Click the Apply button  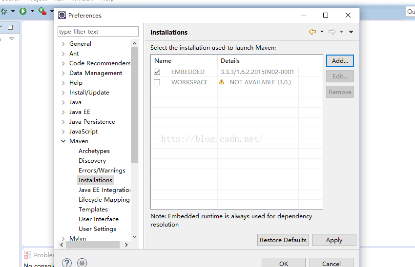coord(334,240)
